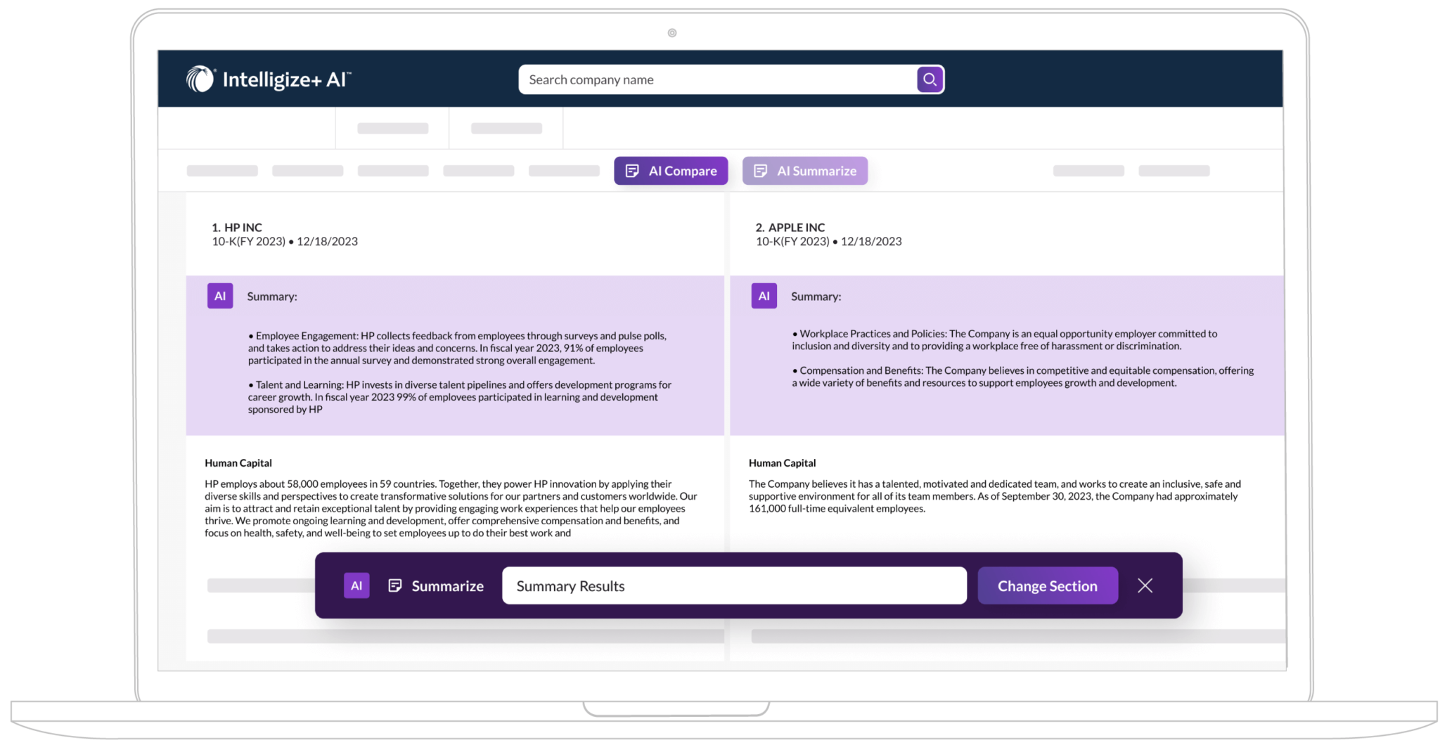The image size is (1440, 745).
Task: Click the second navigation tab placeholder
Action: [506, 128]
